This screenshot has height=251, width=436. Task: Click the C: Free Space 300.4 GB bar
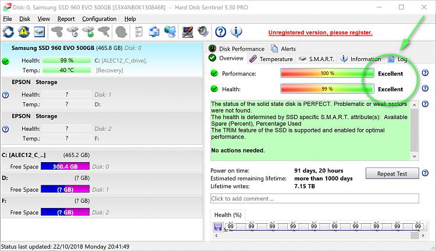[65, 166]
